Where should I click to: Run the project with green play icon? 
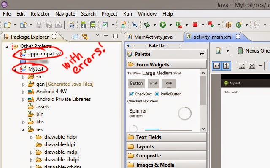(163, 25)
